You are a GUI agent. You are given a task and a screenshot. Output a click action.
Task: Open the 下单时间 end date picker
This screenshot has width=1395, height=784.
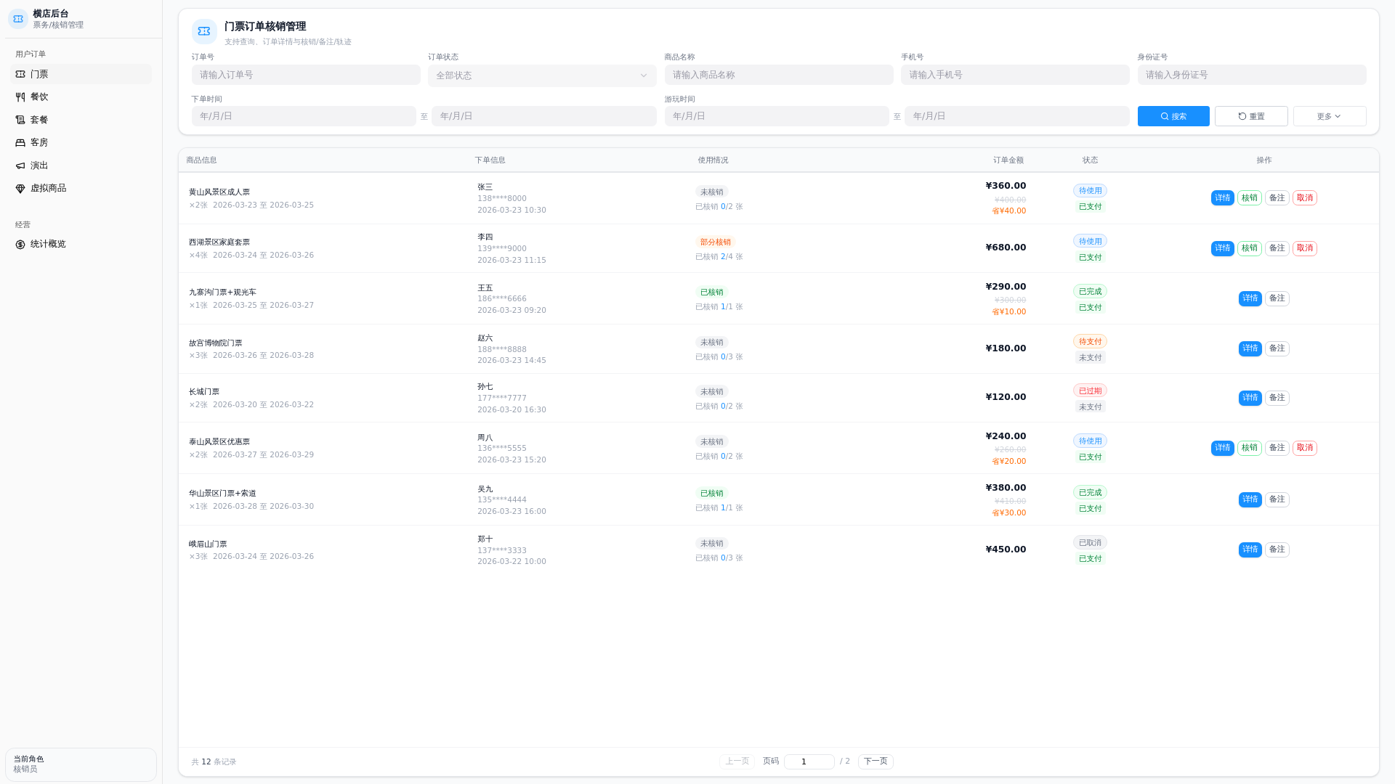[544, 116]
